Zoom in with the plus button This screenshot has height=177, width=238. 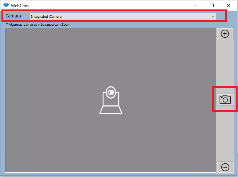225,34
